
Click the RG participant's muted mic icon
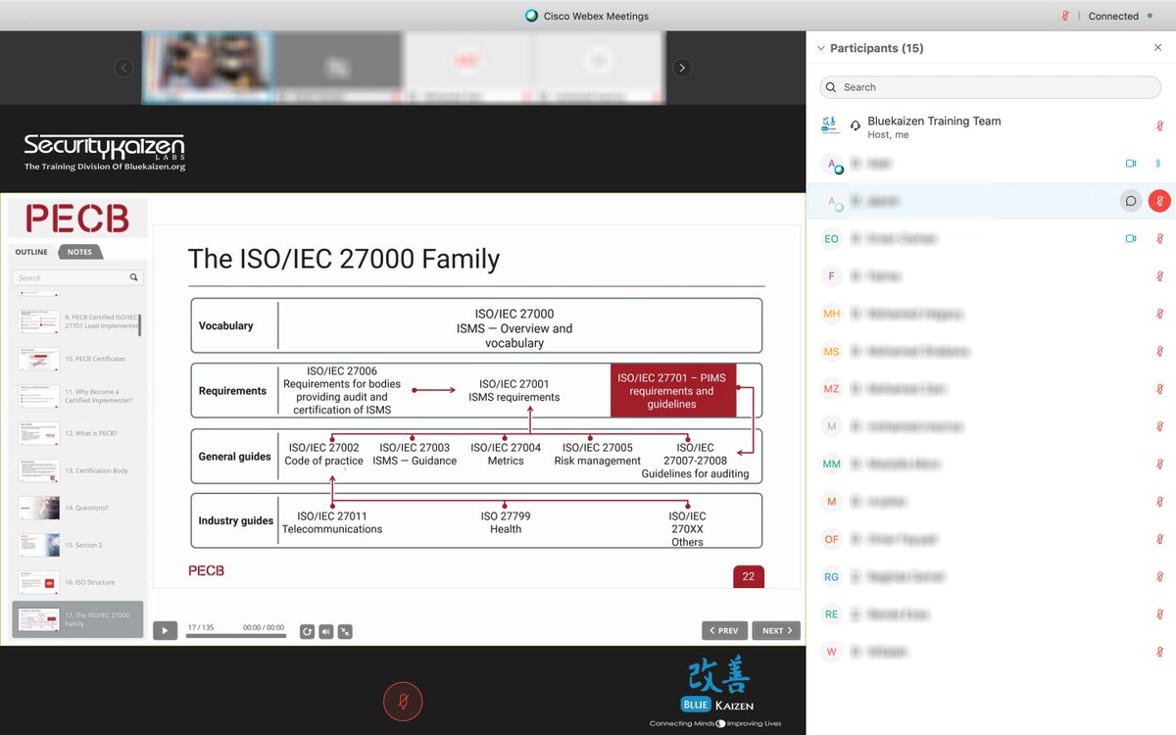[1159, 576]
